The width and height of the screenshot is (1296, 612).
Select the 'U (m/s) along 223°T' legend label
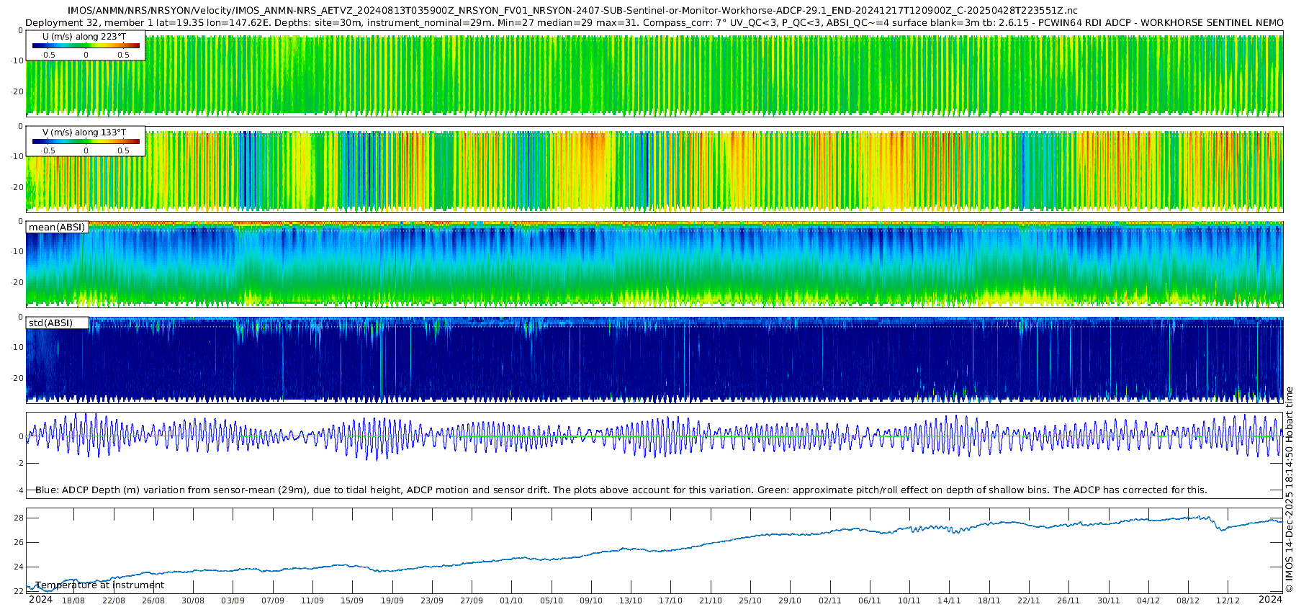pyautogui.click(x=84, y=37)
